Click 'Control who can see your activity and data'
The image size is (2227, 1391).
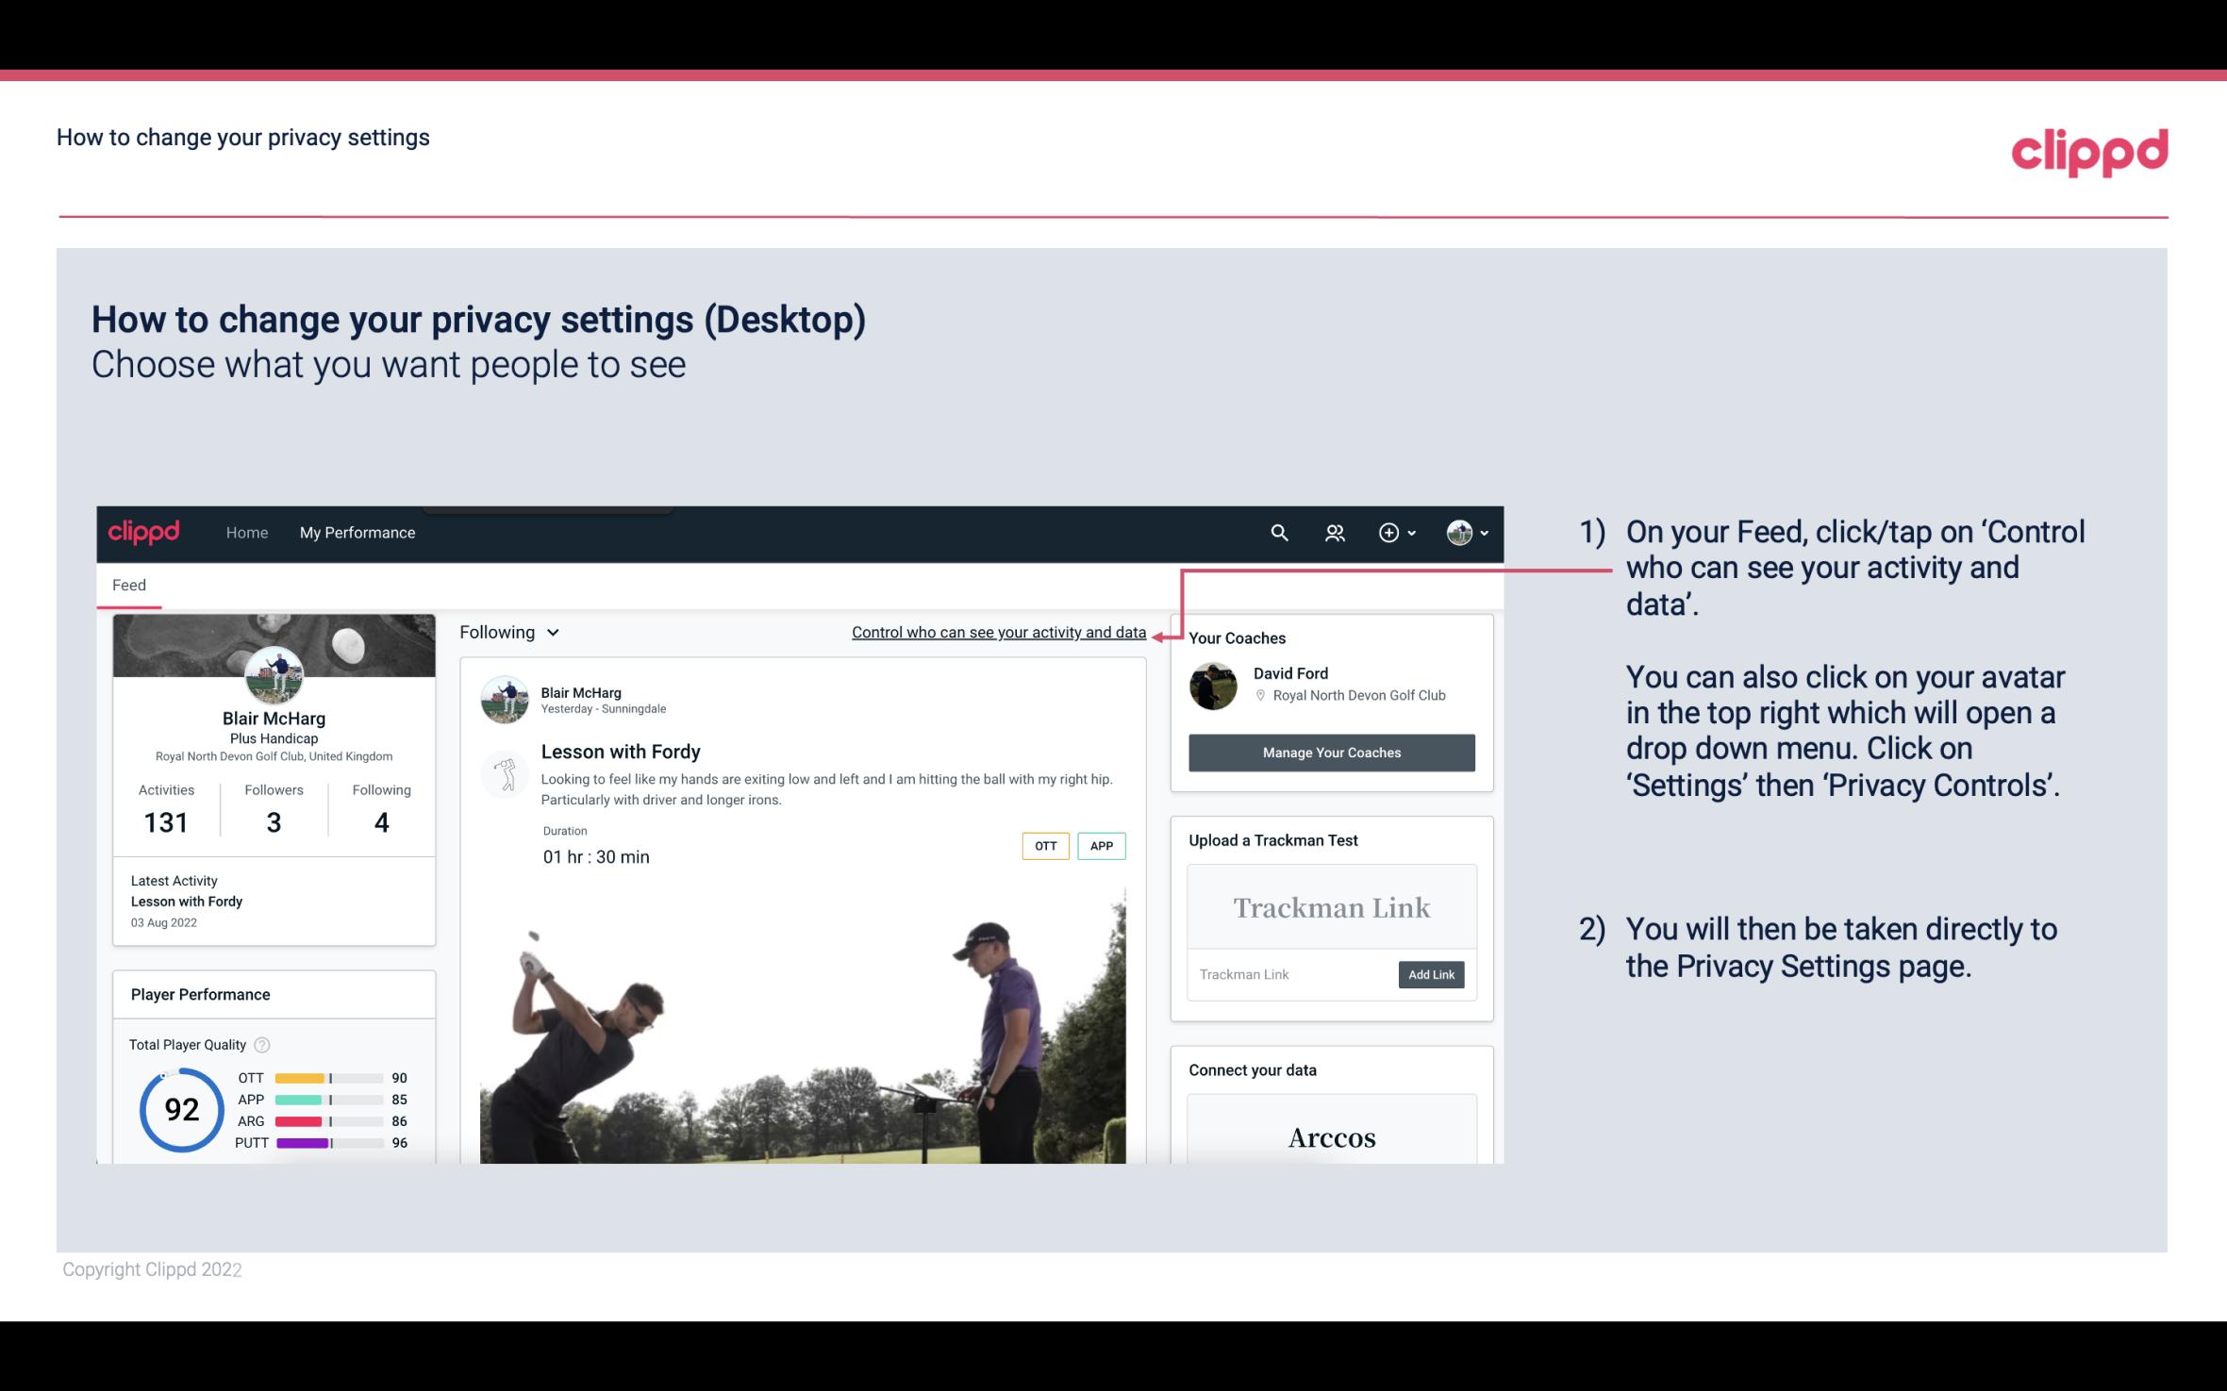coord(997,632)
